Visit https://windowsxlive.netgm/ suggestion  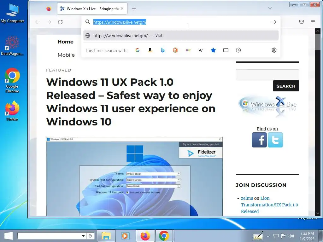(181, 36)
